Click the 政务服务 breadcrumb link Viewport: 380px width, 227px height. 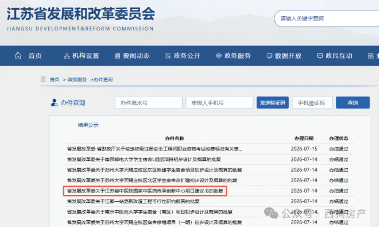77,79
